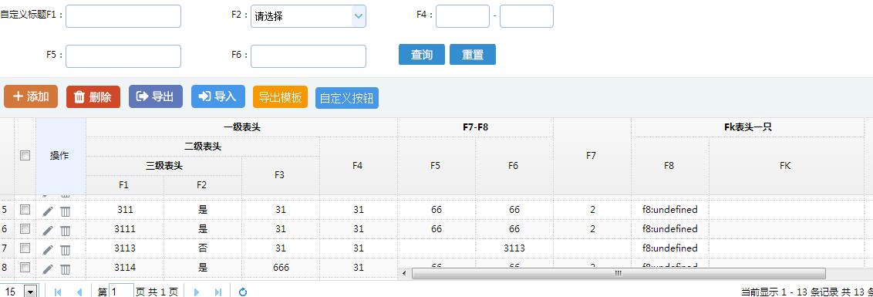Click the 导出 export button
Viewport: 873px width, 297px height.
pyautogui.click(x=155, y=97)
